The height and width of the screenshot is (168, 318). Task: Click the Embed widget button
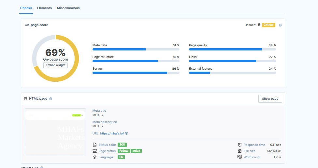(55, 65)
